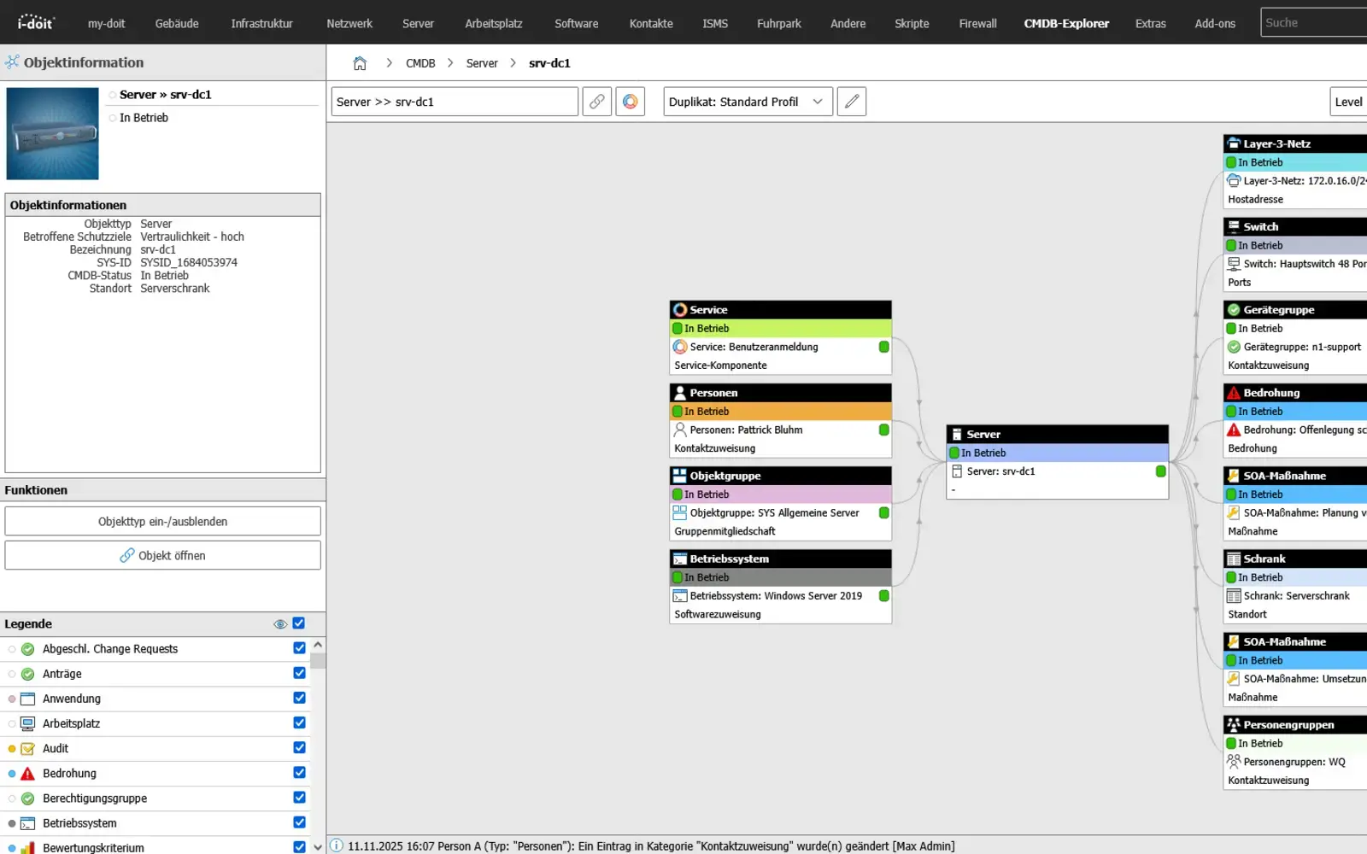The height and width of the screenshot is (854, 1367).
Task: Select the red Bedrohung warning triangle icon in the legend
Action: pyautogui.click(x=27, y=773)
